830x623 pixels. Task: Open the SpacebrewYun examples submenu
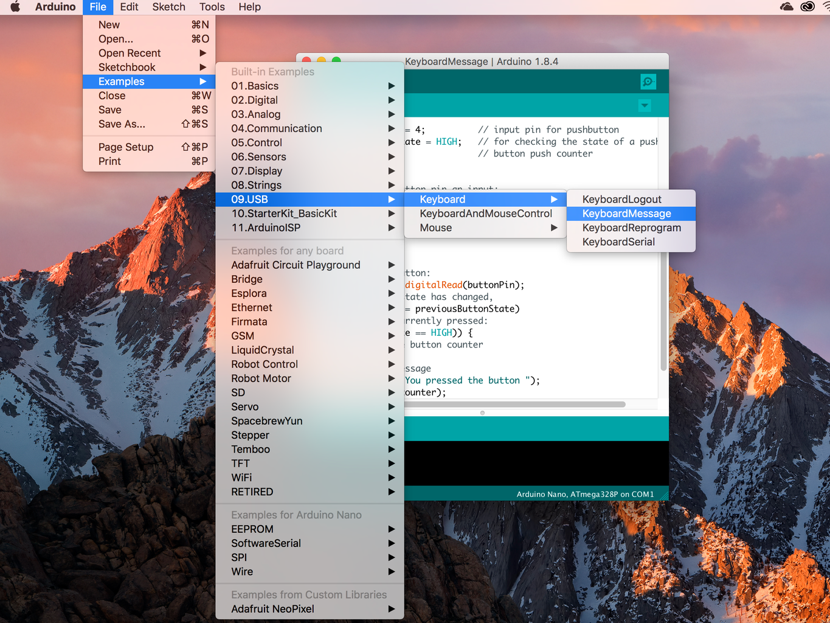310,421
